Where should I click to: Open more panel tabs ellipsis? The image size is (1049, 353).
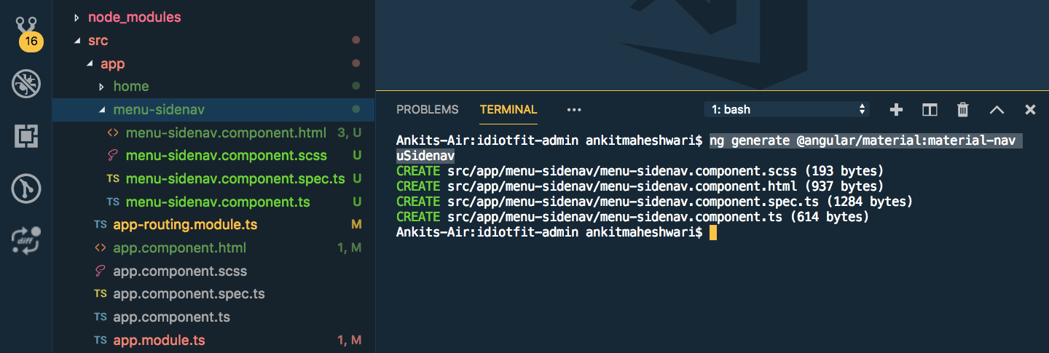click(574, 110)
